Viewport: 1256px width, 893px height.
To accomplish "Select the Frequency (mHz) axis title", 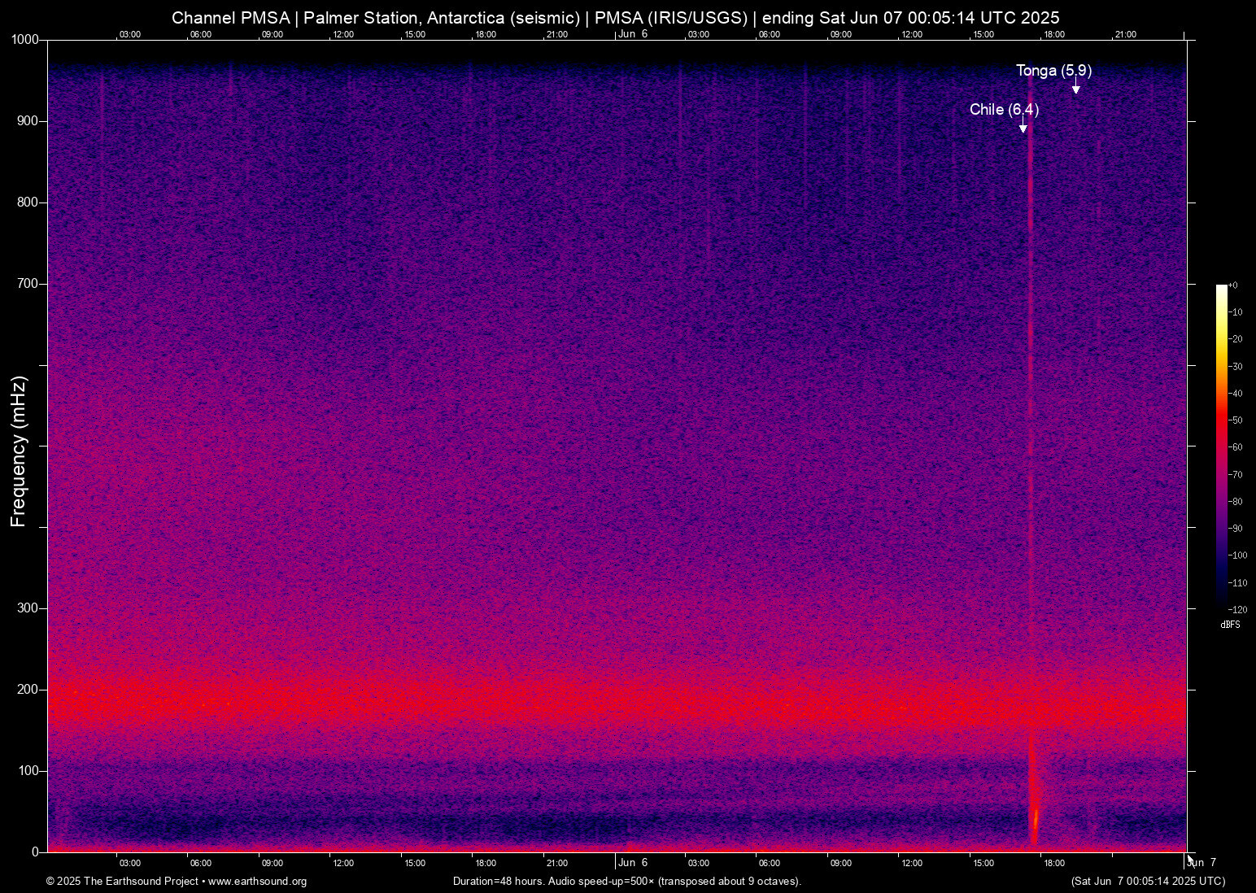I will 19,451.
